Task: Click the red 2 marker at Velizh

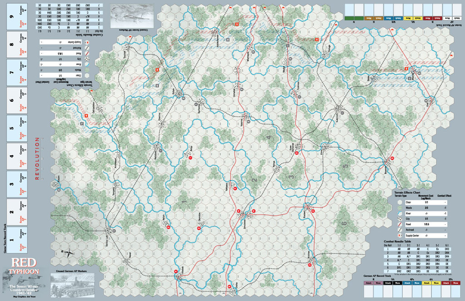Action: [x=168, y=227]
